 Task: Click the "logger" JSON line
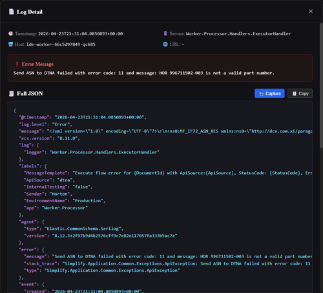pyautogui.click(x=92, y=152)
